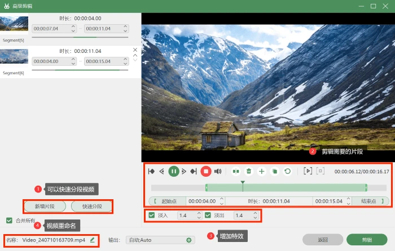The image size is (395, 251).
Task: Select the Segment[5] thumbnail
Action: click(x=14, y=24)
